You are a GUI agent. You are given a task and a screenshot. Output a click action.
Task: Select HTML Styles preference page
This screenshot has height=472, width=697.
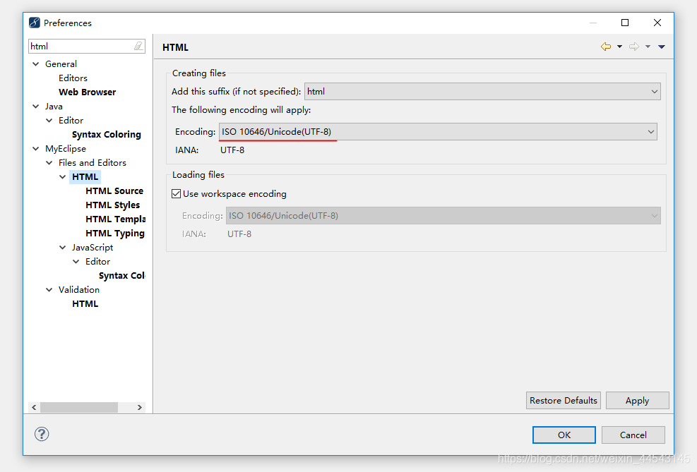112,205
